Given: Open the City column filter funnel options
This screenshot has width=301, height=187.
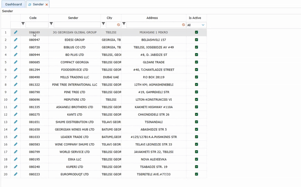Looking at the screenshot, I should [103, 24].
